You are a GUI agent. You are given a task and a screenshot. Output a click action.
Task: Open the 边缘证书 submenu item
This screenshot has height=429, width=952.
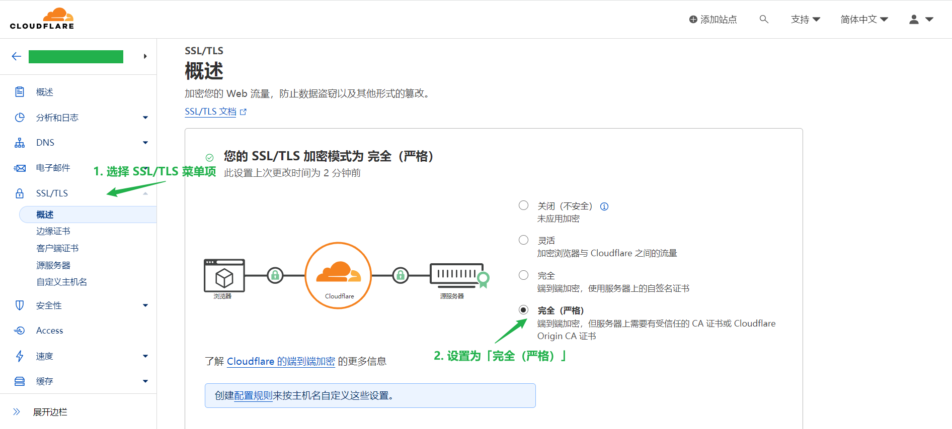(53, 231)
